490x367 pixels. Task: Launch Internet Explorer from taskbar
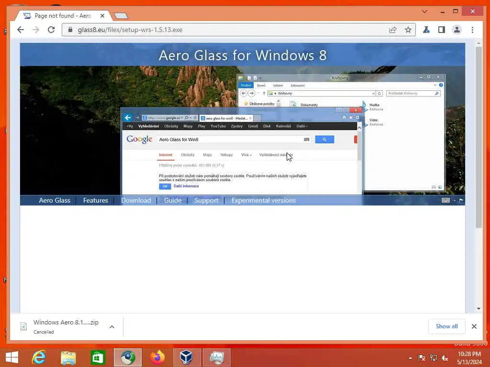click(39, 357)
